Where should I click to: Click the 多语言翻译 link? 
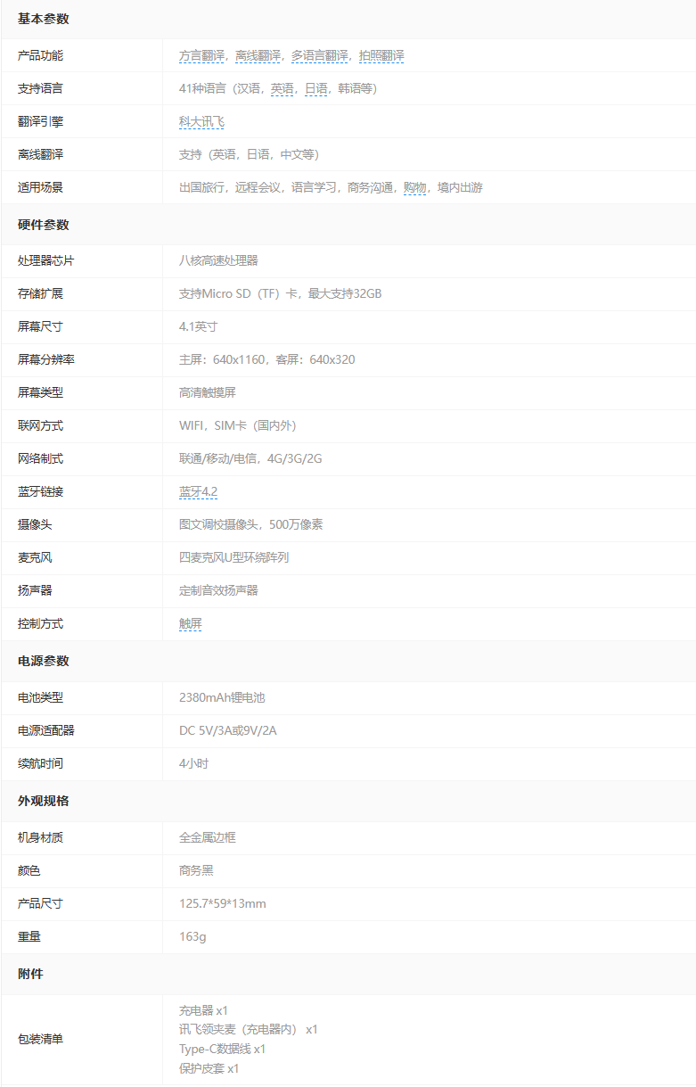coord(320,55)
